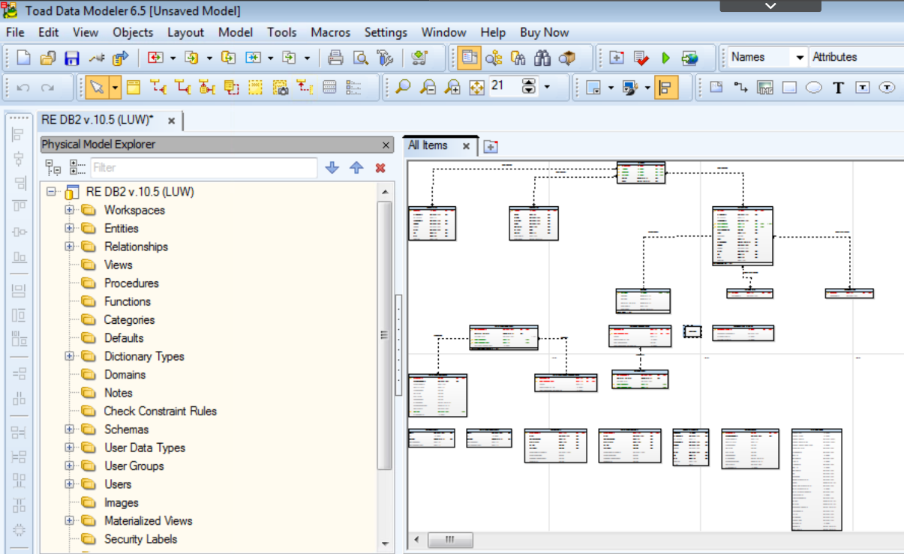Click into the Filter input field
This screenshot has width=904, height=554.
click(x=204, y=168)
